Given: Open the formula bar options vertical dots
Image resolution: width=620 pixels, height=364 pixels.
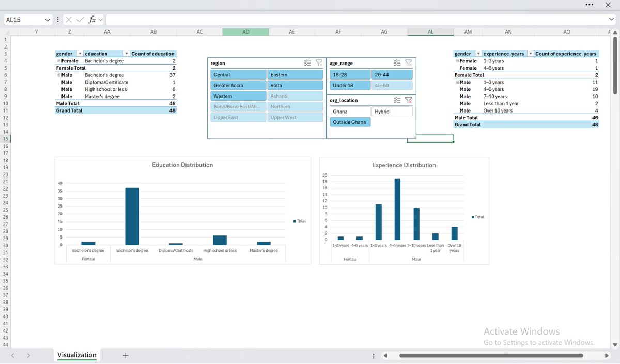Looking at the screenshot, I should [x=57, y=20].
